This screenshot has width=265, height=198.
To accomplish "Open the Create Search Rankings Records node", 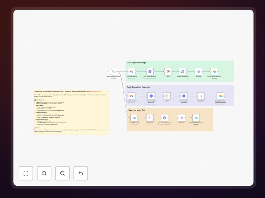I will pos(214,72).
